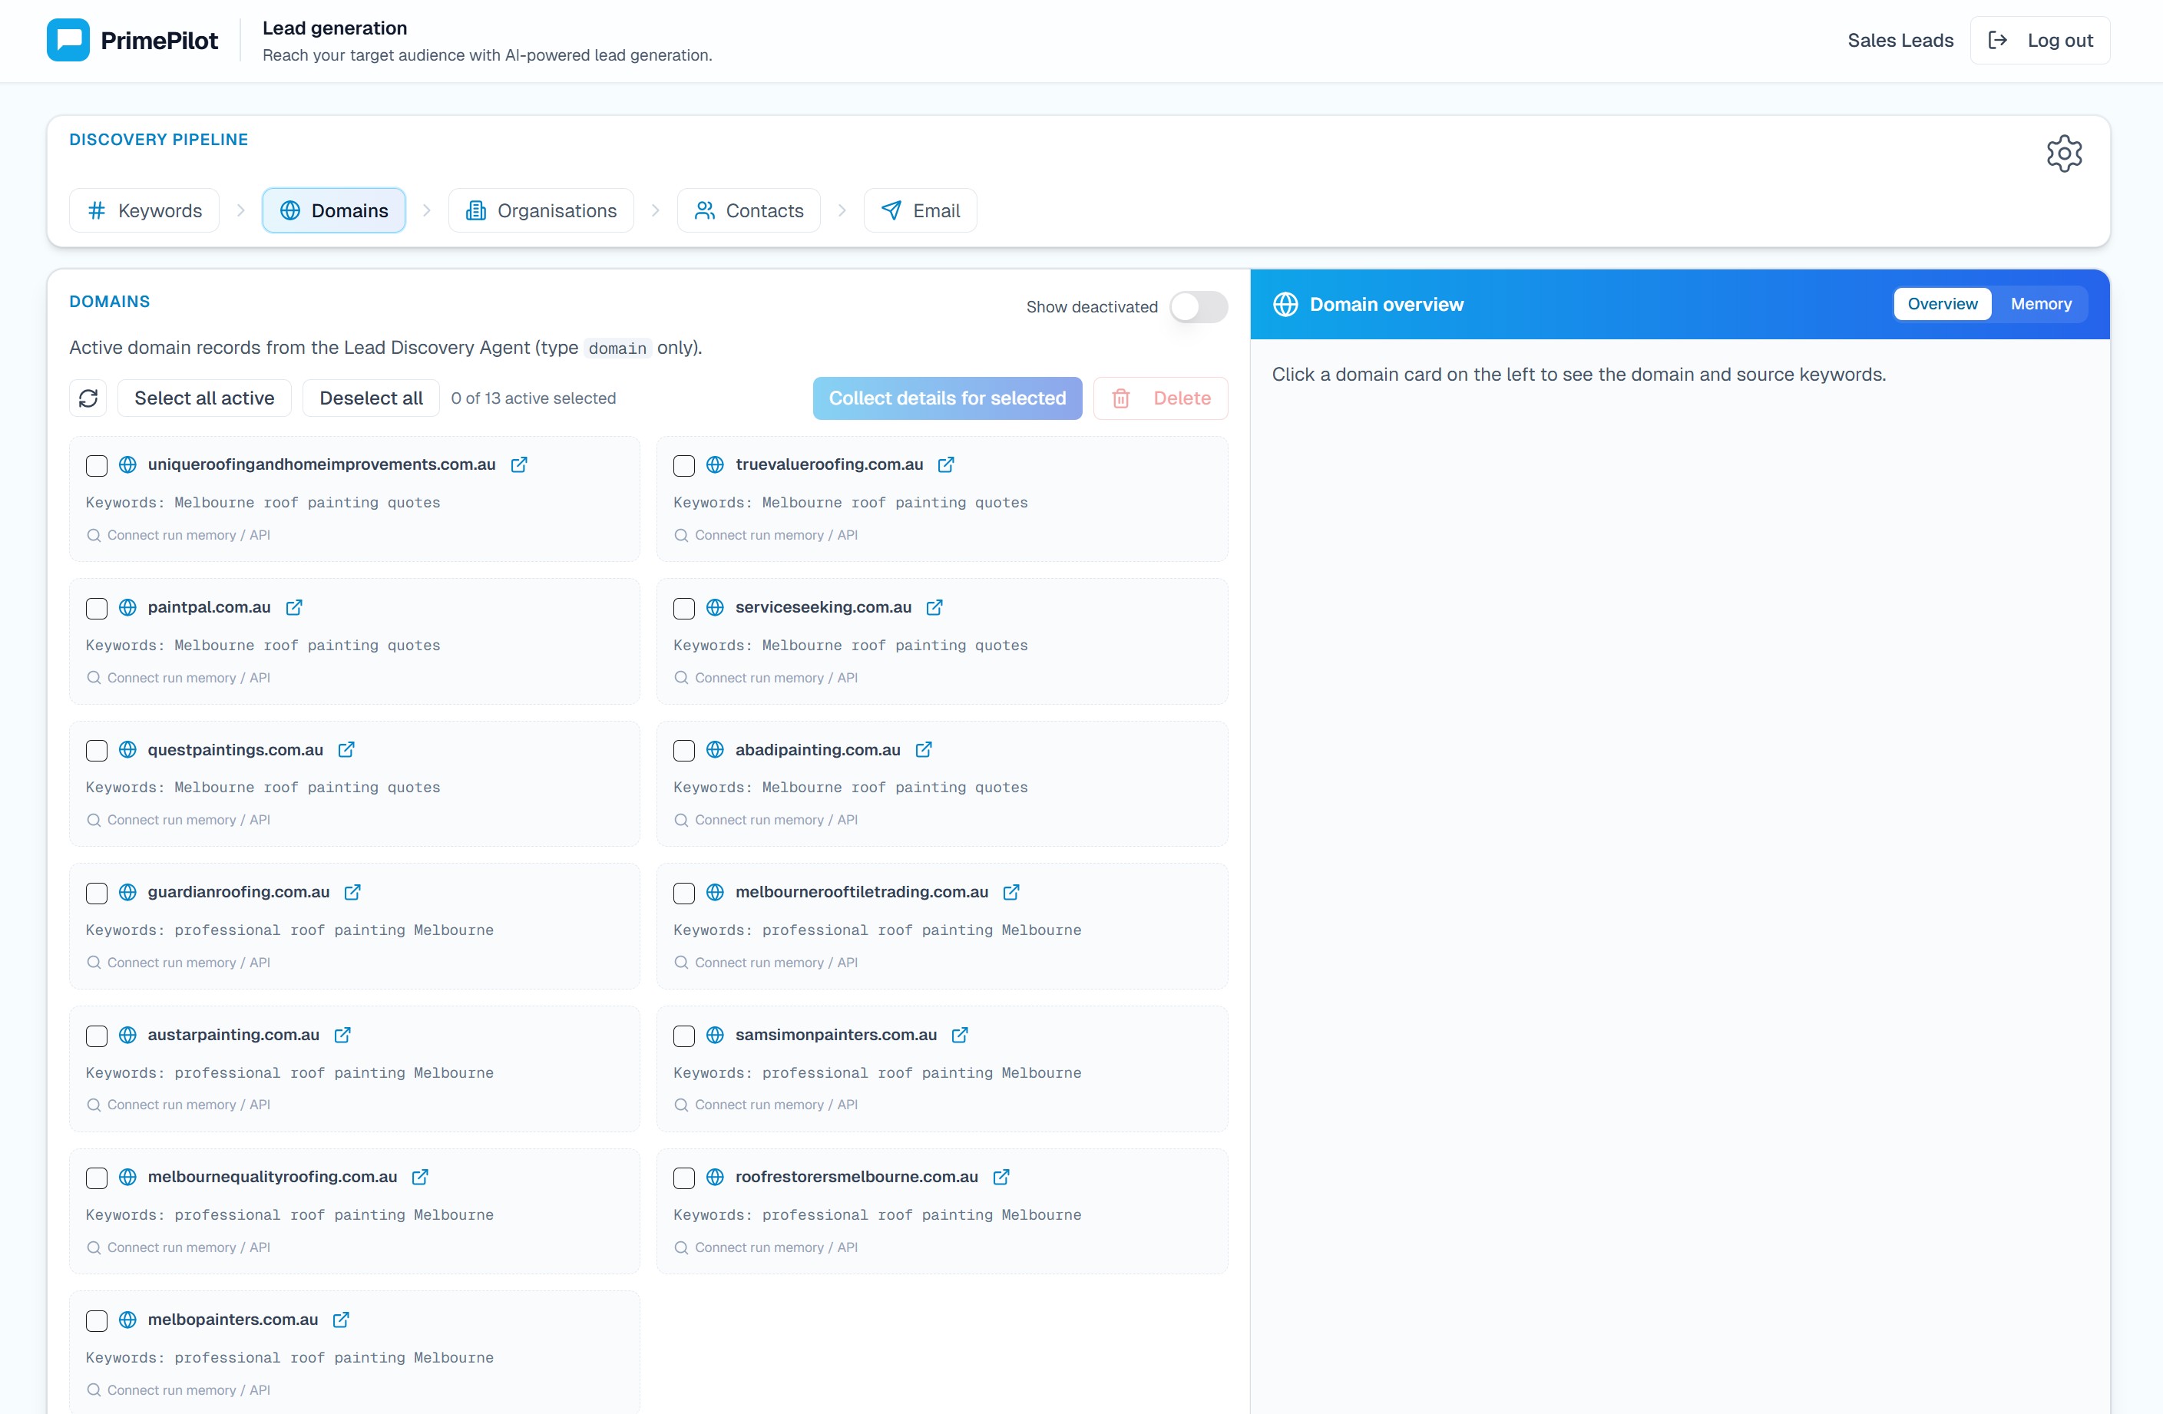
Task: Switch to the Contacts pipeline step
Action: 749,211
